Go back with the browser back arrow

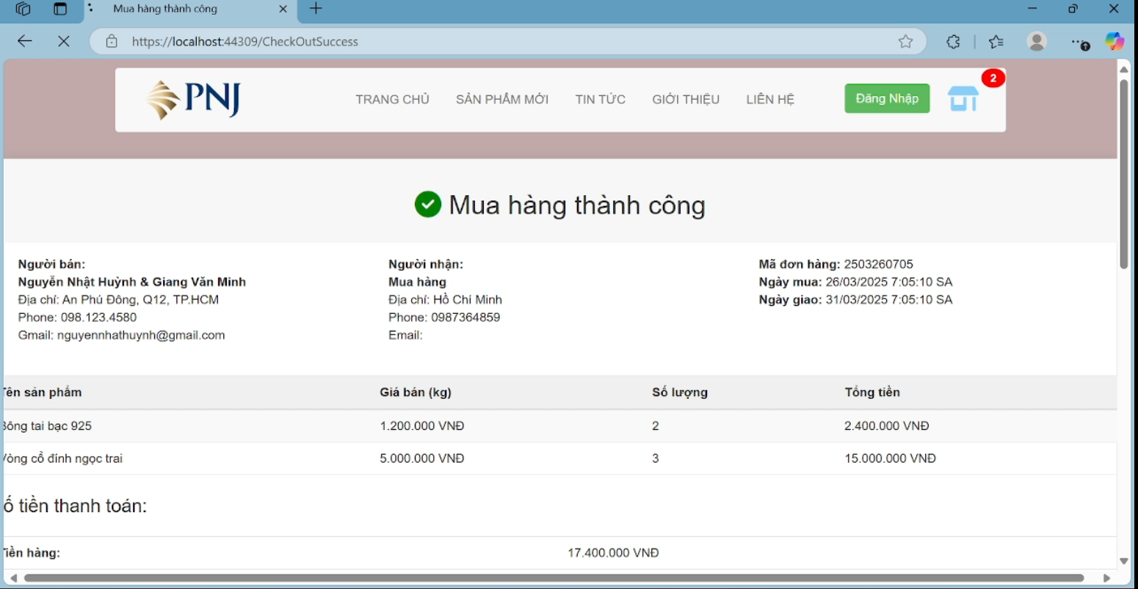click(x=25, y=42)
